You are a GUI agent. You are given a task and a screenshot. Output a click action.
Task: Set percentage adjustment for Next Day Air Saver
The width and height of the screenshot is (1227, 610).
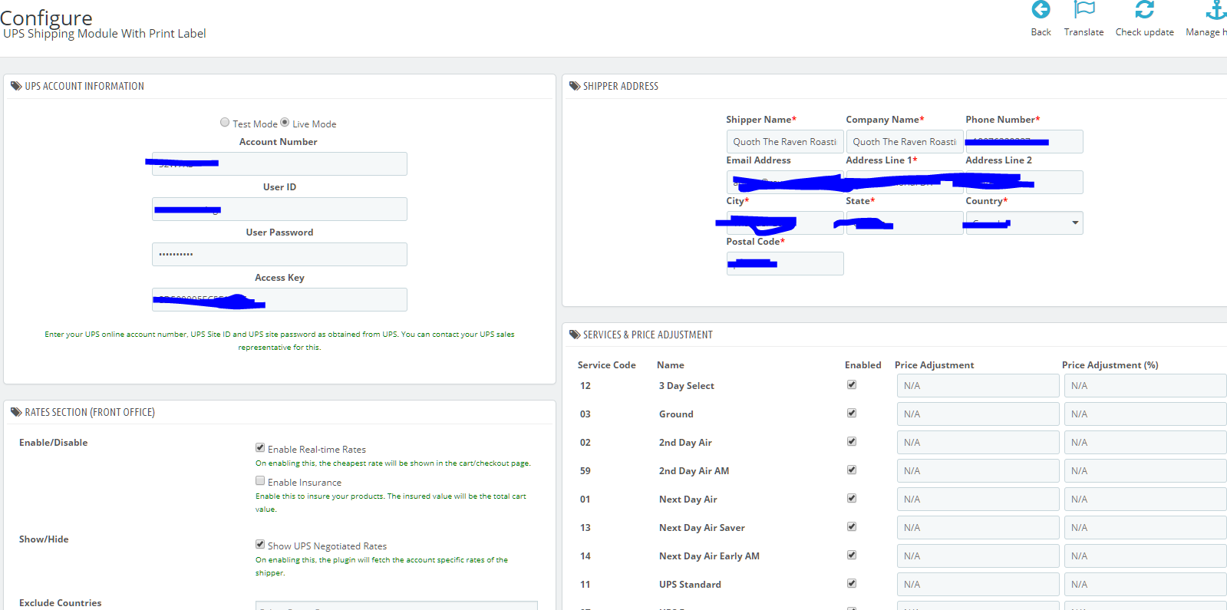[1146, 528]
